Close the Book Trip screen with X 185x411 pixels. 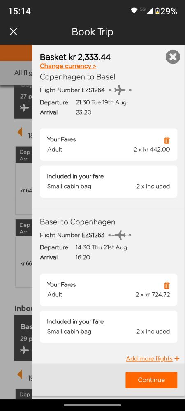14,32
